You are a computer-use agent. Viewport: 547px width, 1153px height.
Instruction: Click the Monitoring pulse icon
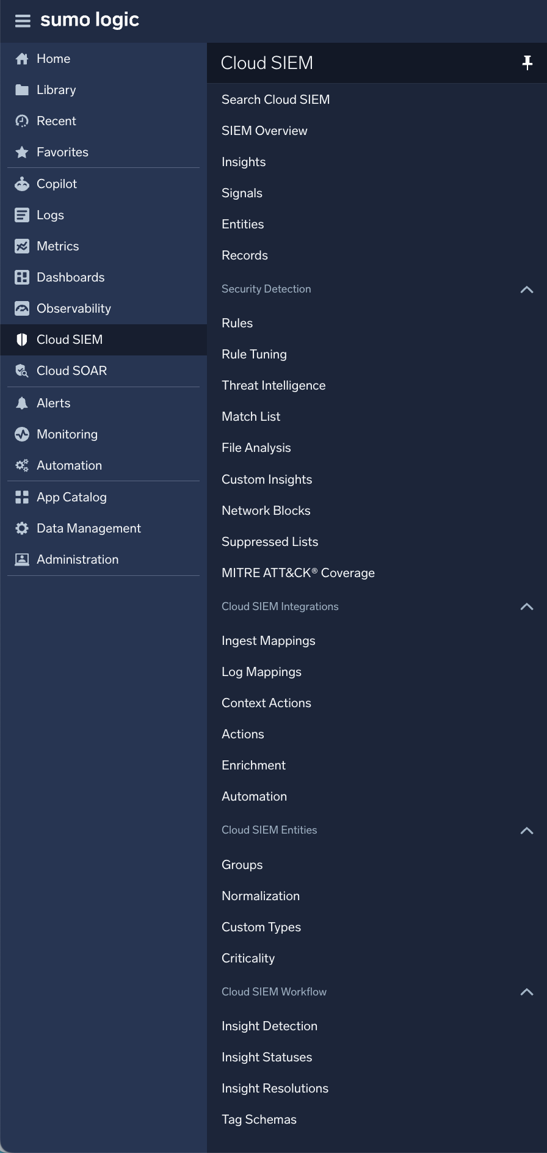(22, 434)
